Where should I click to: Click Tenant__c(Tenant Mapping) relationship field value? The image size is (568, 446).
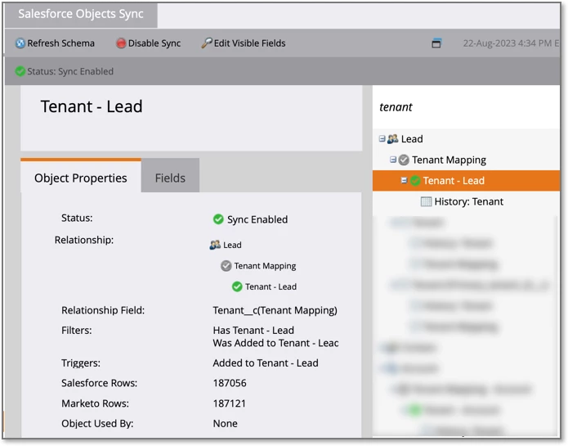coord(275,310)
